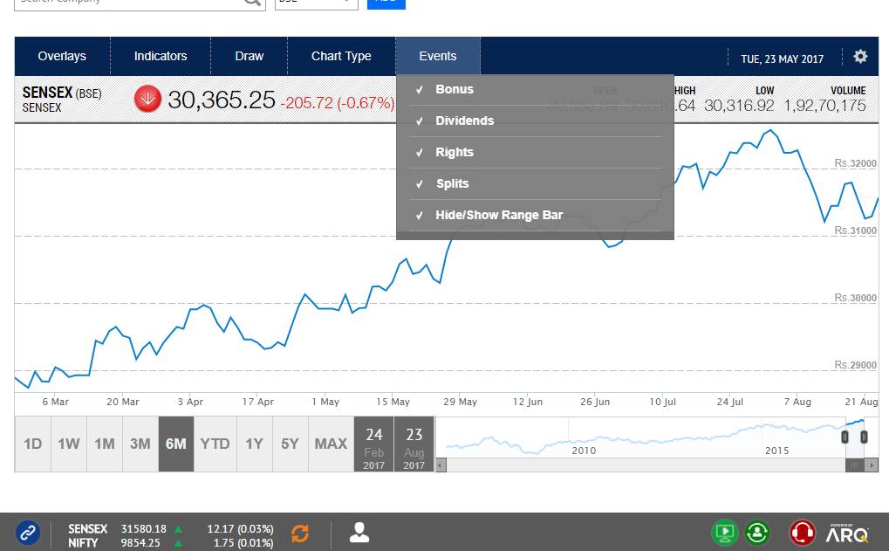Screen dimensions: 889x551
Task: Click the green video screen icon
Action: [x=724, y=532]
